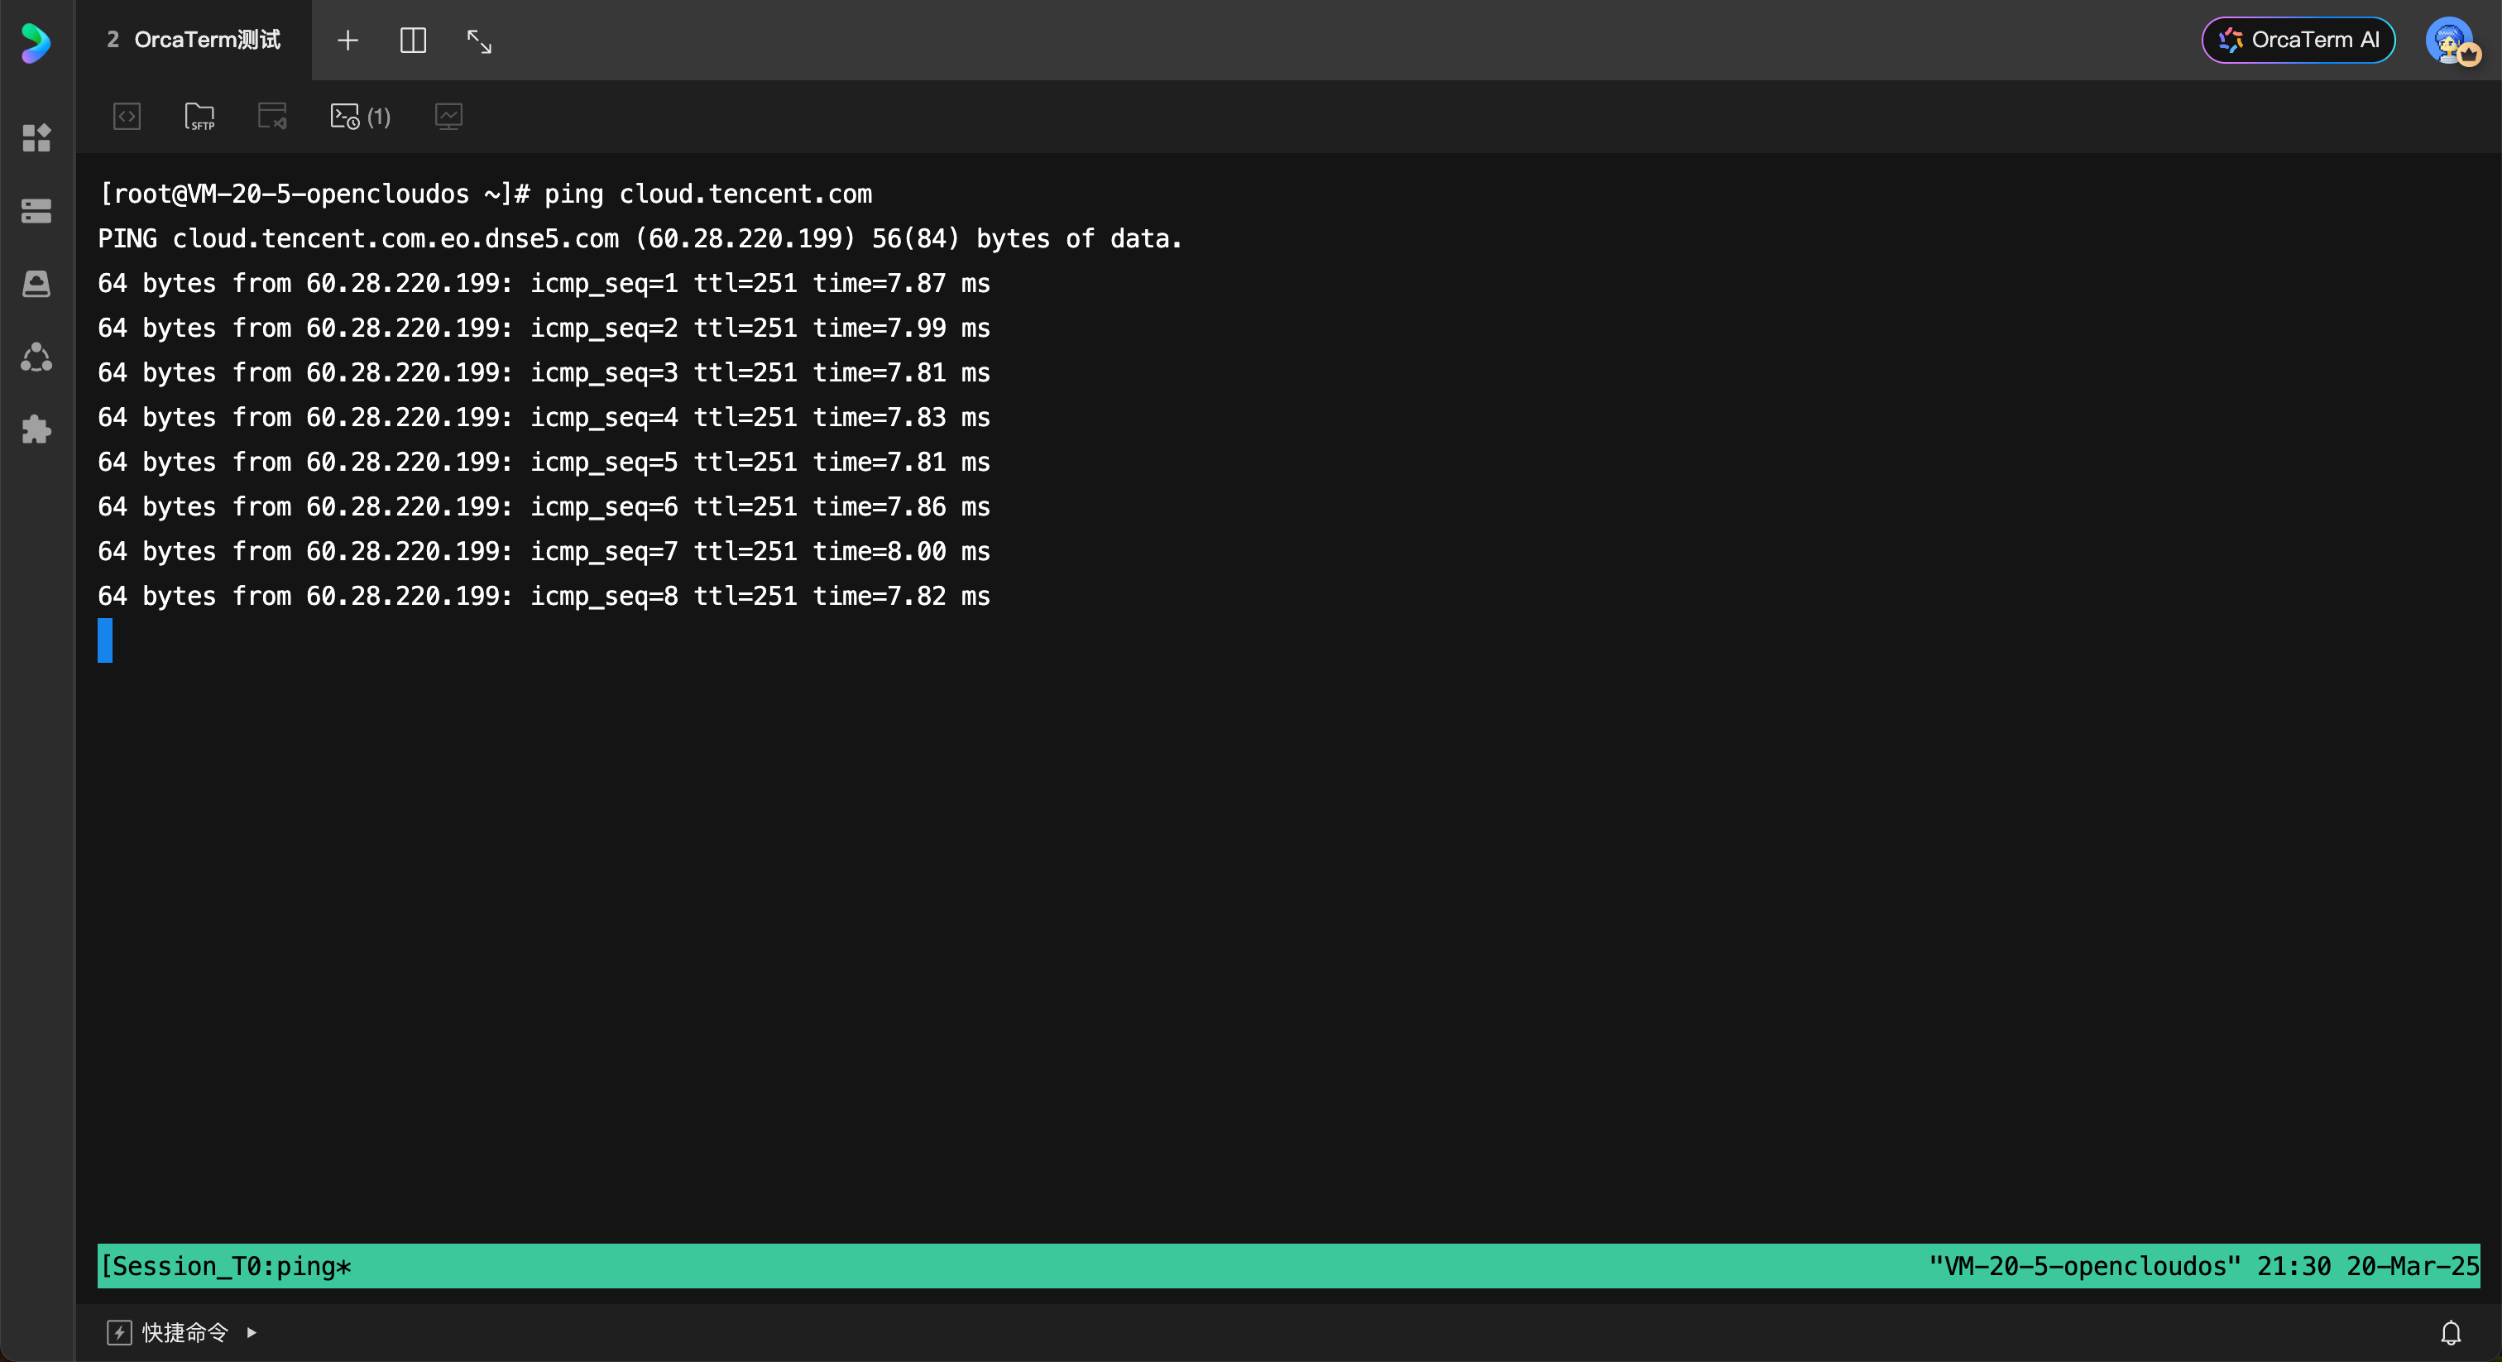This screenshot has width=2502, height=1362.
Task: Switch to the OrcaTerm测试 tab
Action: (194, 40)
